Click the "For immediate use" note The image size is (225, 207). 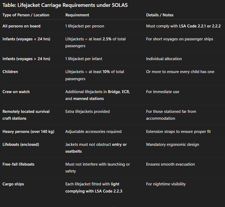(x=163, y=92)
